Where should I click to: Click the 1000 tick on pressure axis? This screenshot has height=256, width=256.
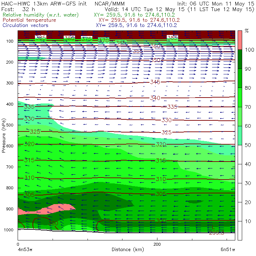pos(9,230)
